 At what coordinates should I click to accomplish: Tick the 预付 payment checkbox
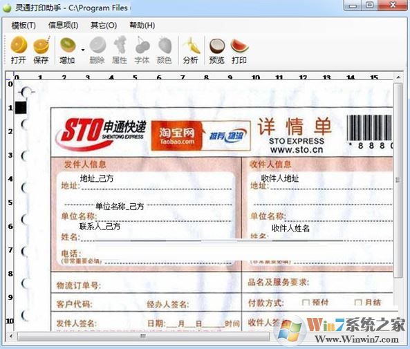pyautogui.click(x=306, y=303)
